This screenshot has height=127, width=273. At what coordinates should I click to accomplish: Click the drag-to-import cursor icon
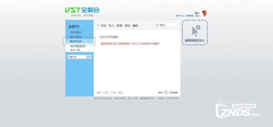pos(195,31)
